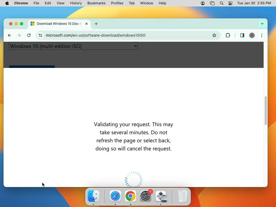Open the Trash in the Dock
The height and width of the screenshot is (207, 276).
(x=182, y=196)
